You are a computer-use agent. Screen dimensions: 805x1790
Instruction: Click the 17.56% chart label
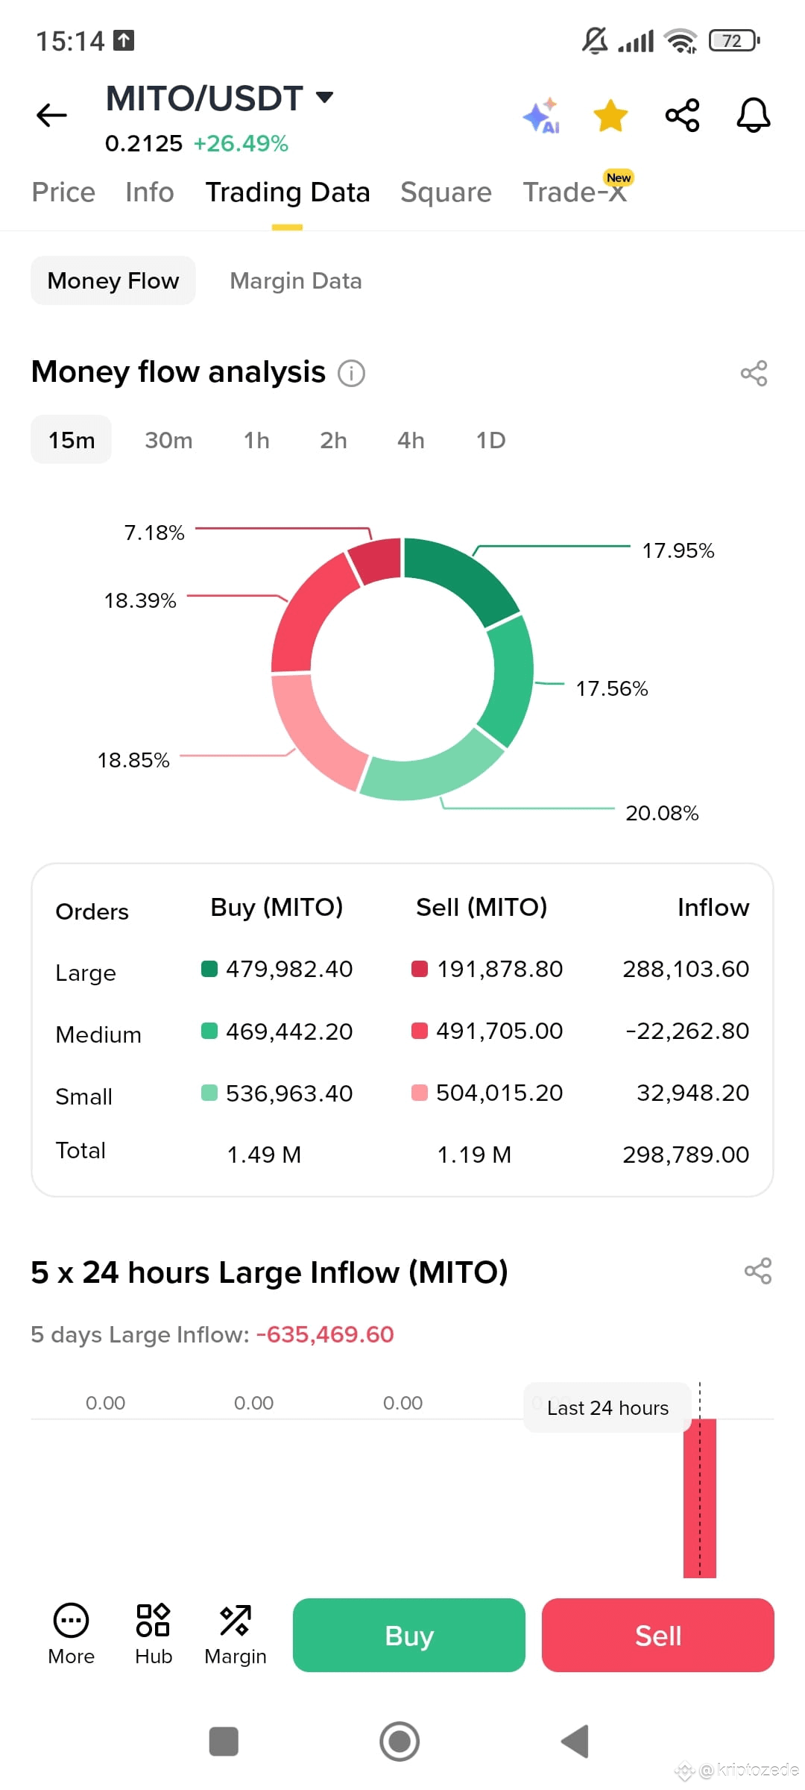(611, 688)
